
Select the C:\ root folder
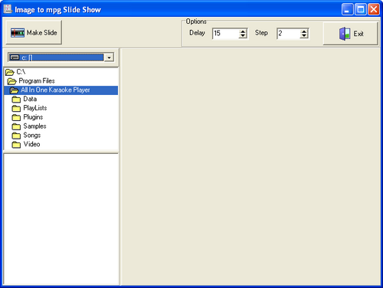pos(61,72)
